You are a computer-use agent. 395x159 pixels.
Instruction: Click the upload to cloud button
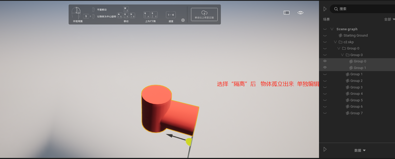204,14
